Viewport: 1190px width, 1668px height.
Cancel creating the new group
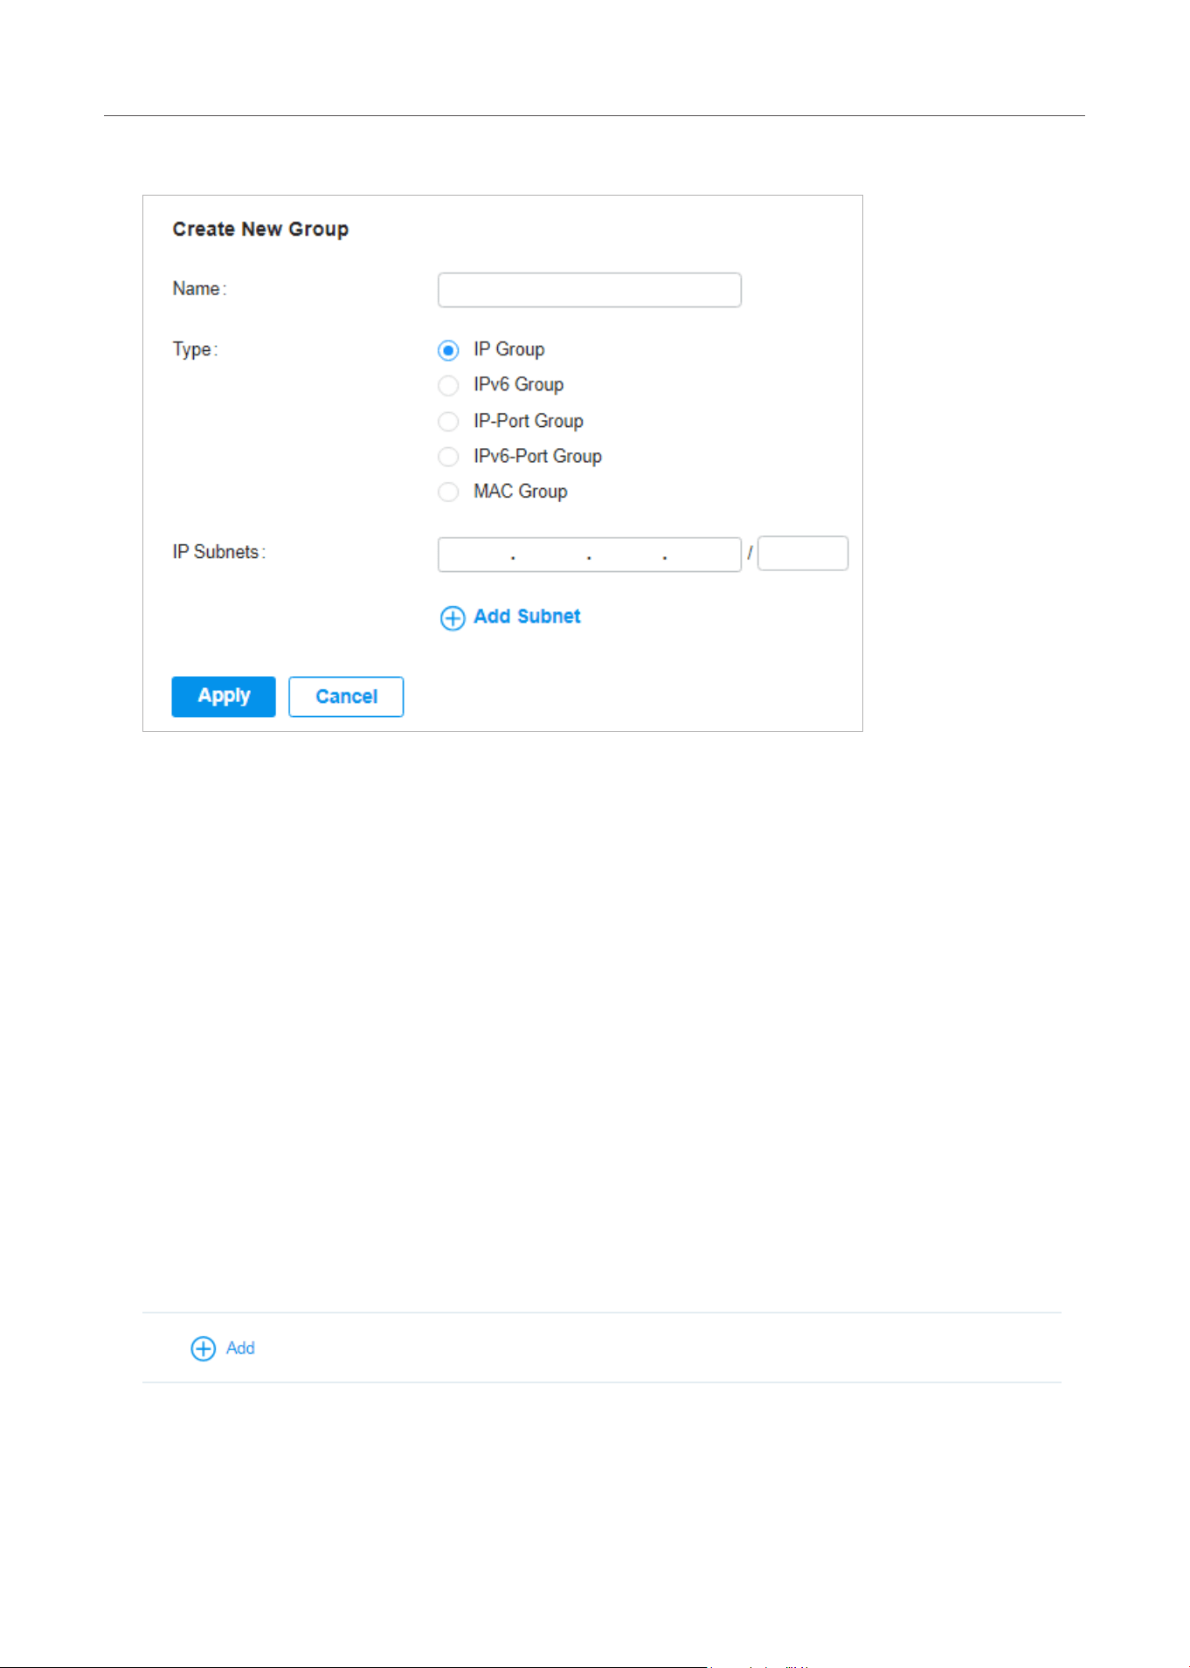[346, 697]
